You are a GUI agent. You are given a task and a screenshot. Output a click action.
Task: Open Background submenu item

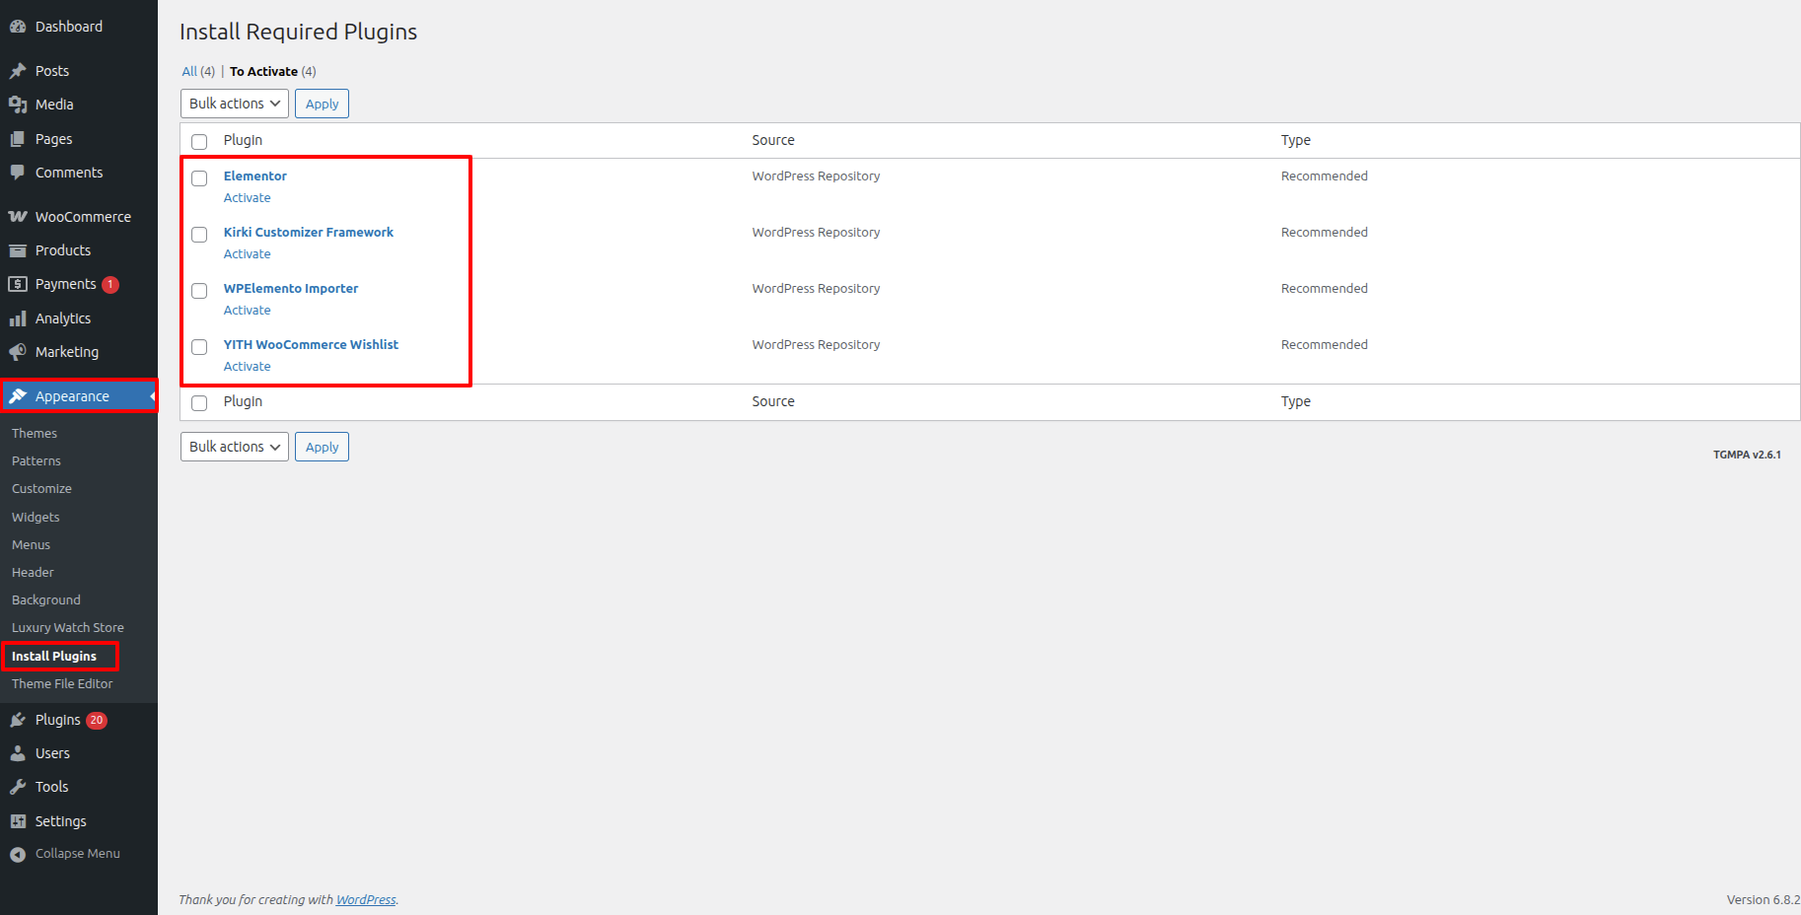pyautogui.click(x=46, y=600)
